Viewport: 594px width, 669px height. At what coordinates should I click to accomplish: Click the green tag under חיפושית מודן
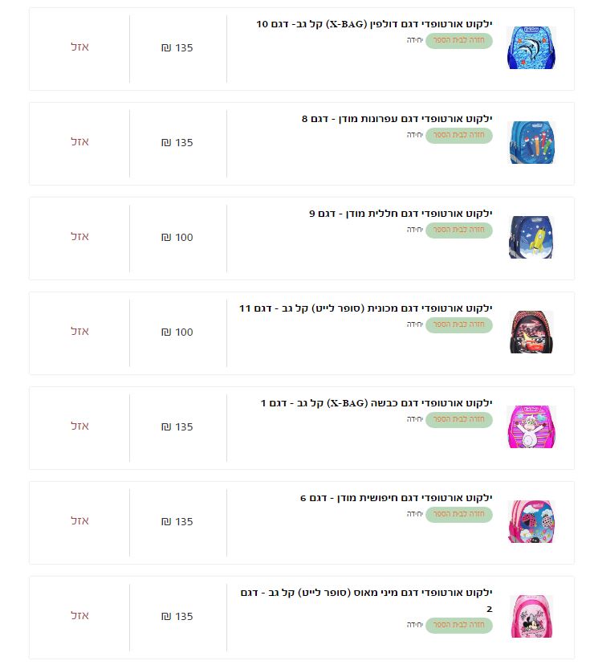[459, 514]
